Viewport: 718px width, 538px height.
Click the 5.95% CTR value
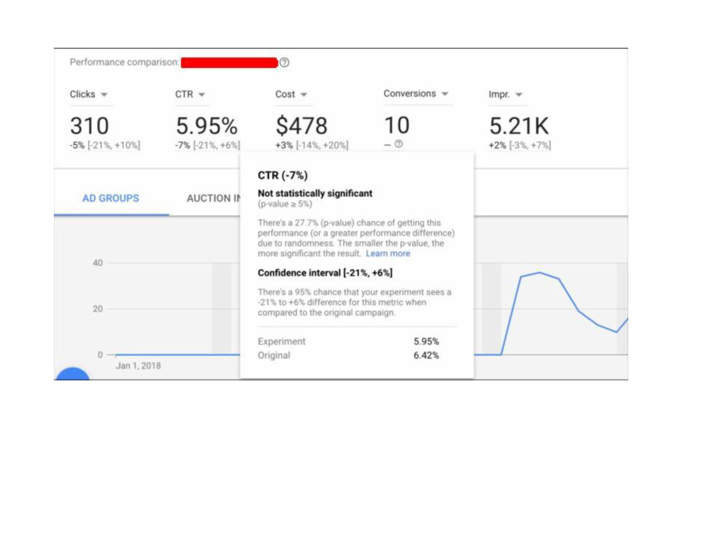pos(207,126)
